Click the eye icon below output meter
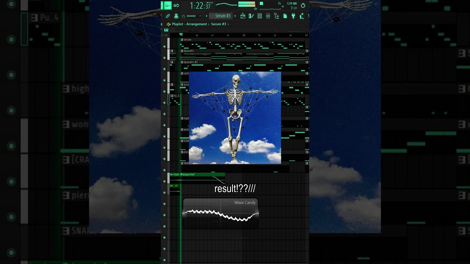Viewport: 470px width, 264px height. tap(256, 9)
